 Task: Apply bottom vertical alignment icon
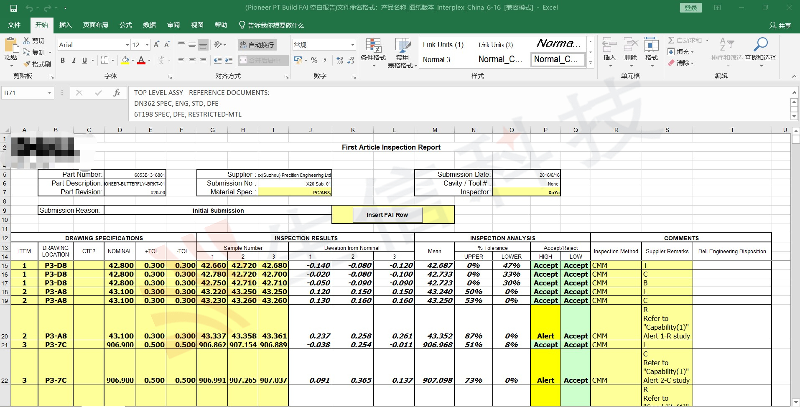click(x=203, y=45)
